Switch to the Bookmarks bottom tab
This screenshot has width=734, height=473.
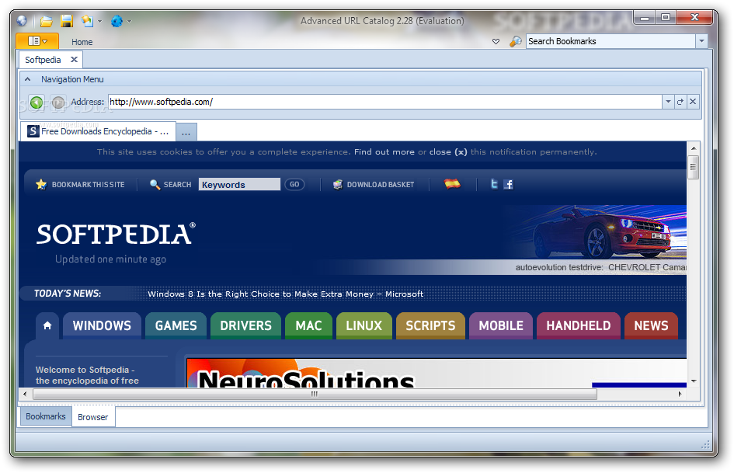(x=45, y=416)
